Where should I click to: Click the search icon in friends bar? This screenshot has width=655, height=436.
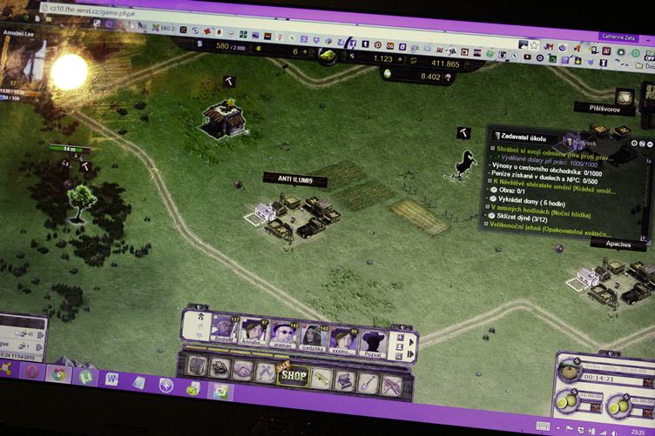(399, 356)
